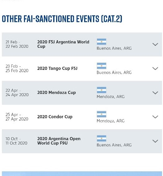The image size is (163, 176).
Task: Click Mendoza, ARG location under Mendoza Cup
Action: click(x=111, y=97)
